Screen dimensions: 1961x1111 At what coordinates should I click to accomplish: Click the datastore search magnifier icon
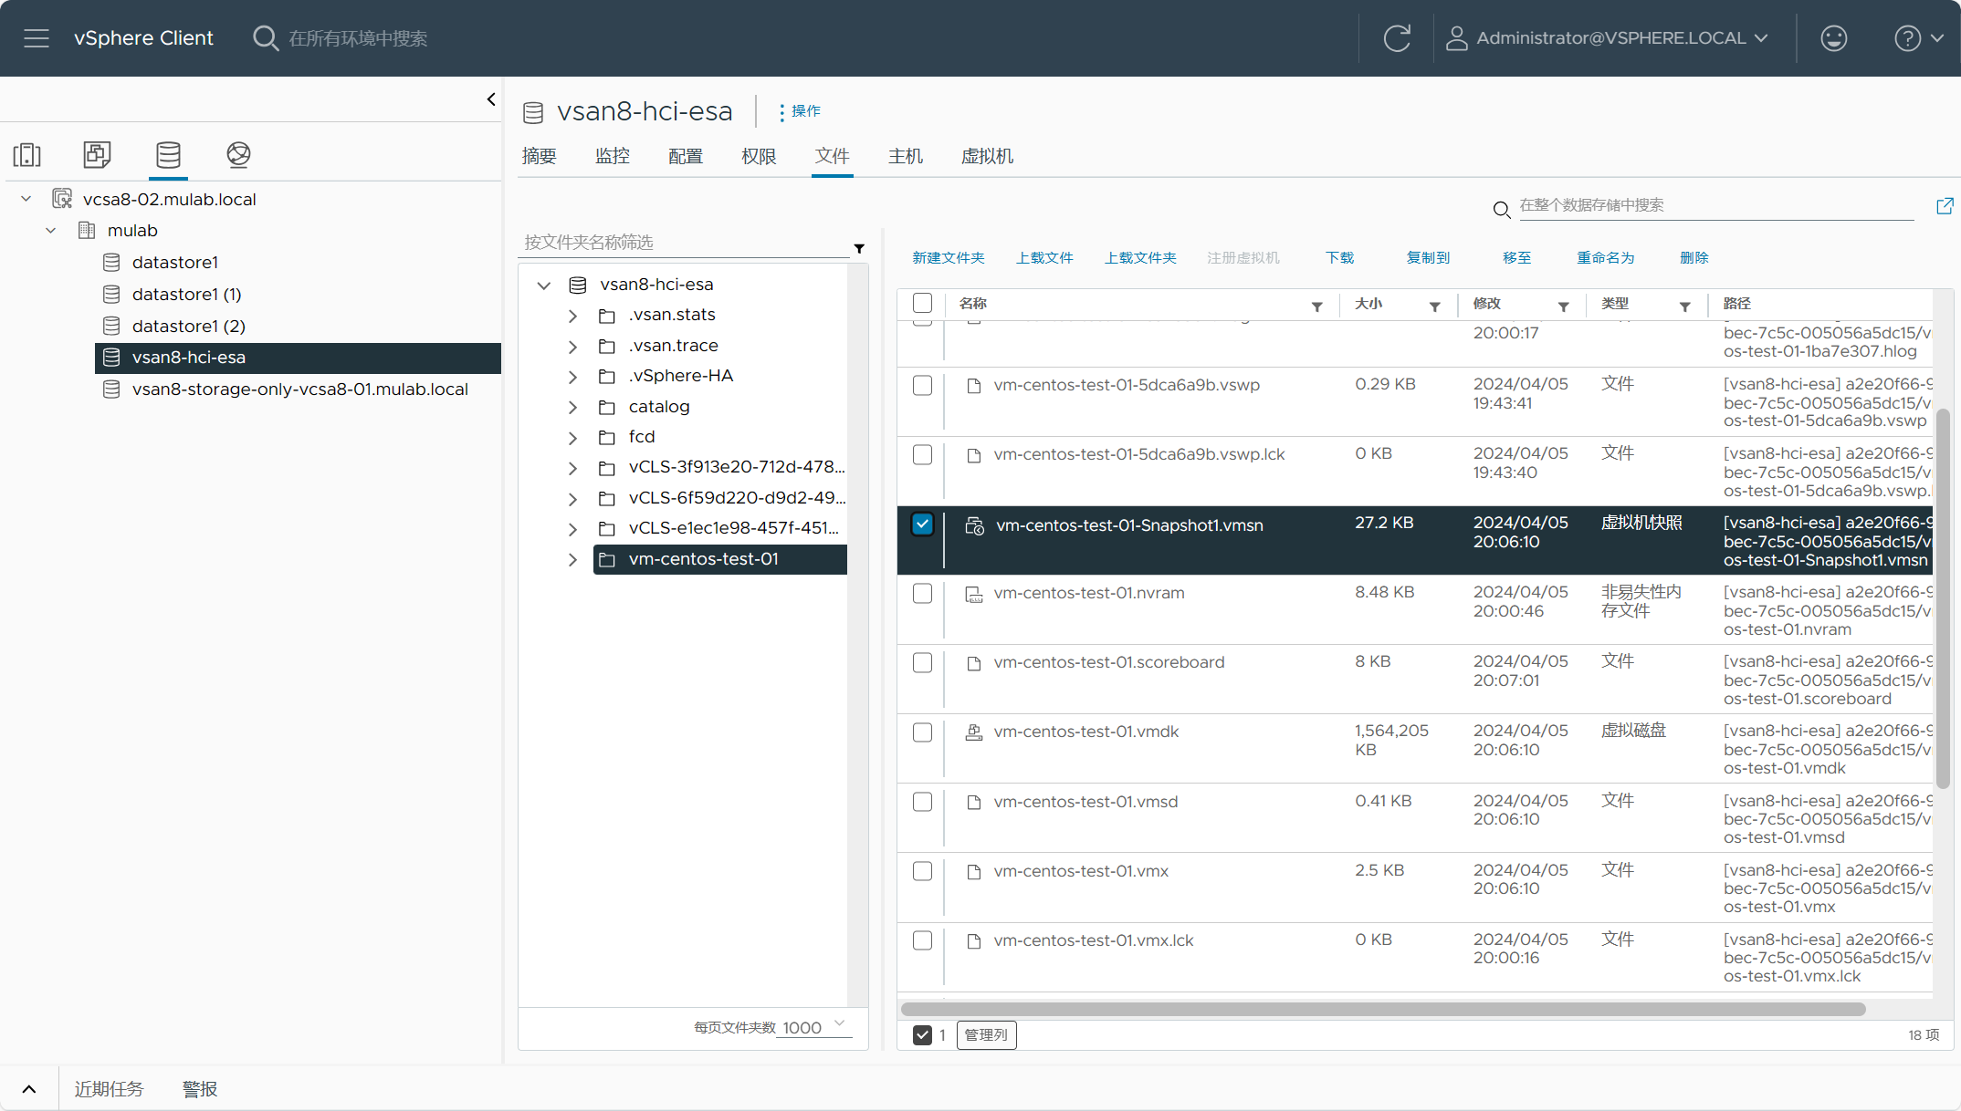coord(1501,210)
